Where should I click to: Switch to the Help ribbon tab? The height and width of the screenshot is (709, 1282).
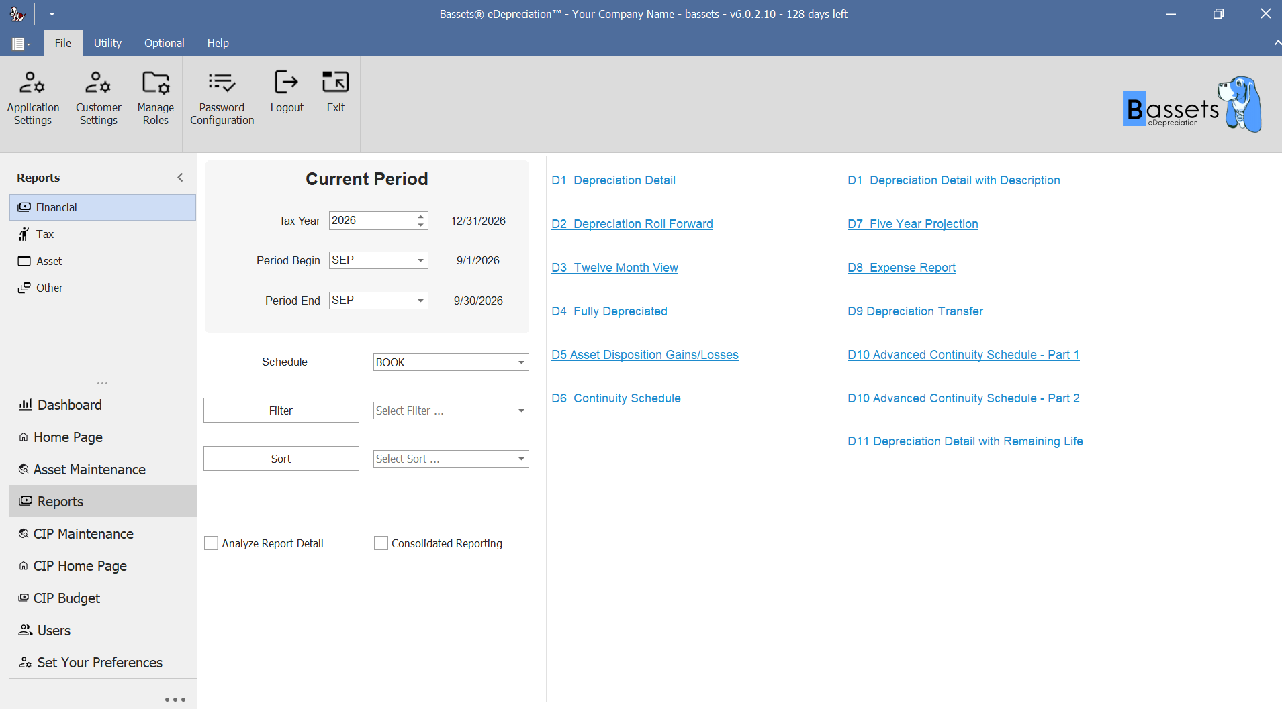pyautogui.click(x=218, y=43)
